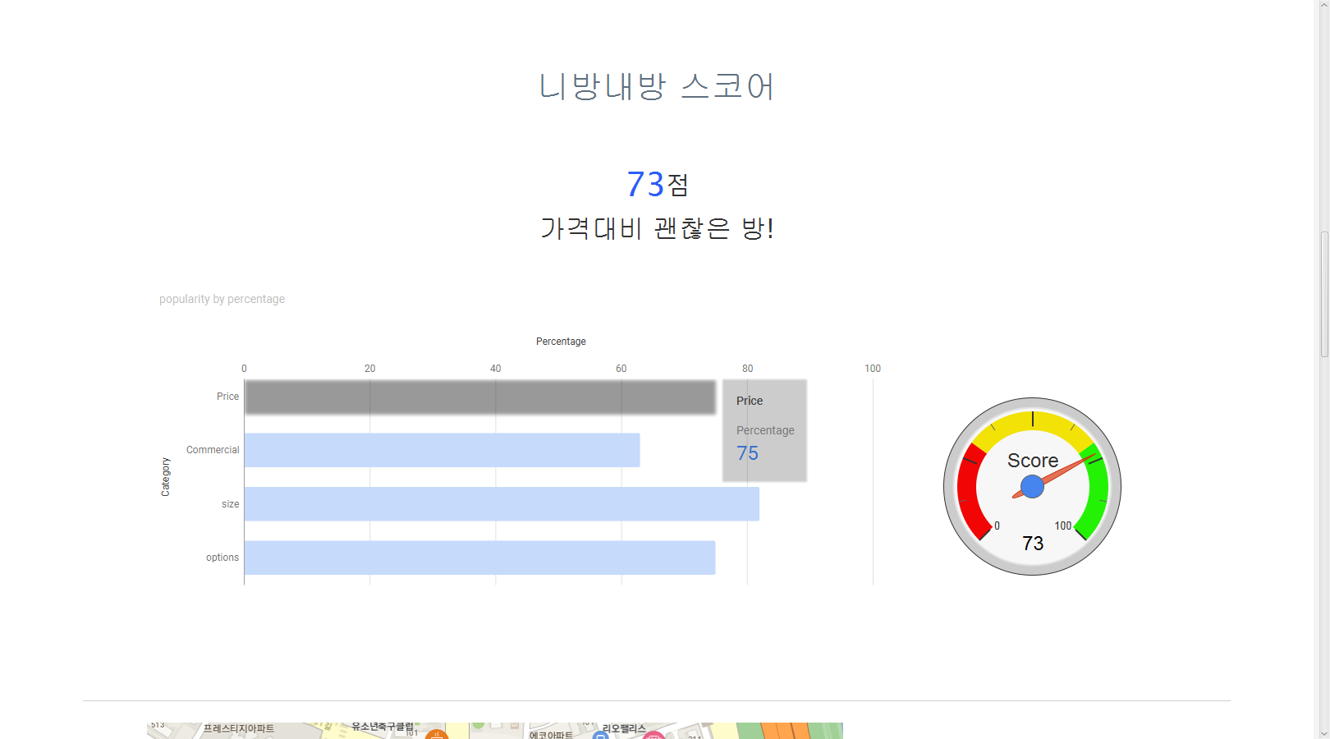Click the 'Category' vertical axis title
Image resolution: width=1330 pixels, height=739 pixels.
click(165, 477)
